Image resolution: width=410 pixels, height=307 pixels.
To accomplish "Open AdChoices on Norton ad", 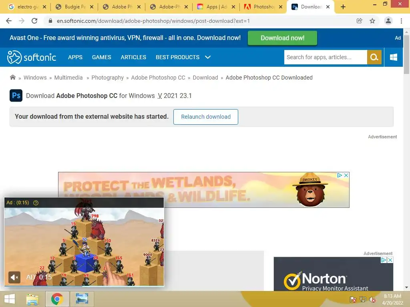I will [x=384, y=260].
